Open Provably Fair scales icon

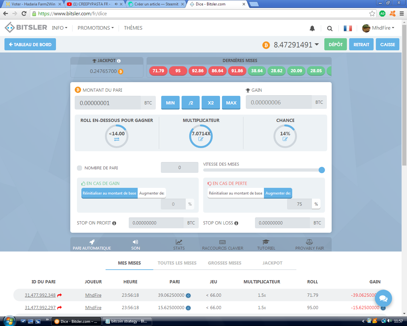pyautogui.click(x=309, y=242)
